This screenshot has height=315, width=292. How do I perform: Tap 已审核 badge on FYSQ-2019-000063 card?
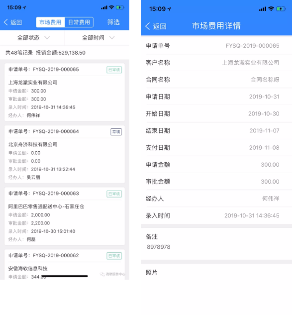114,194
